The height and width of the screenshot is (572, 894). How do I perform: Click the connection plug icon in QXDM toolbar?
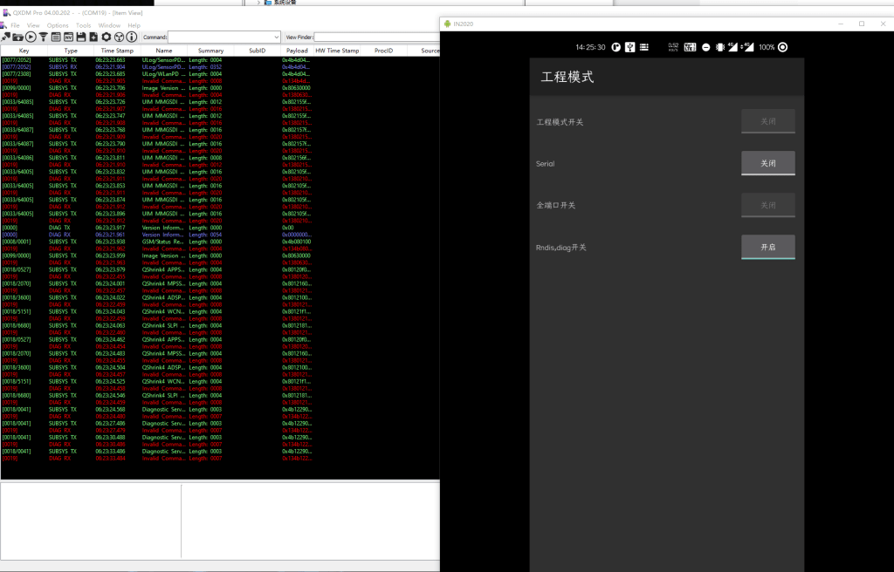point(6,37)
